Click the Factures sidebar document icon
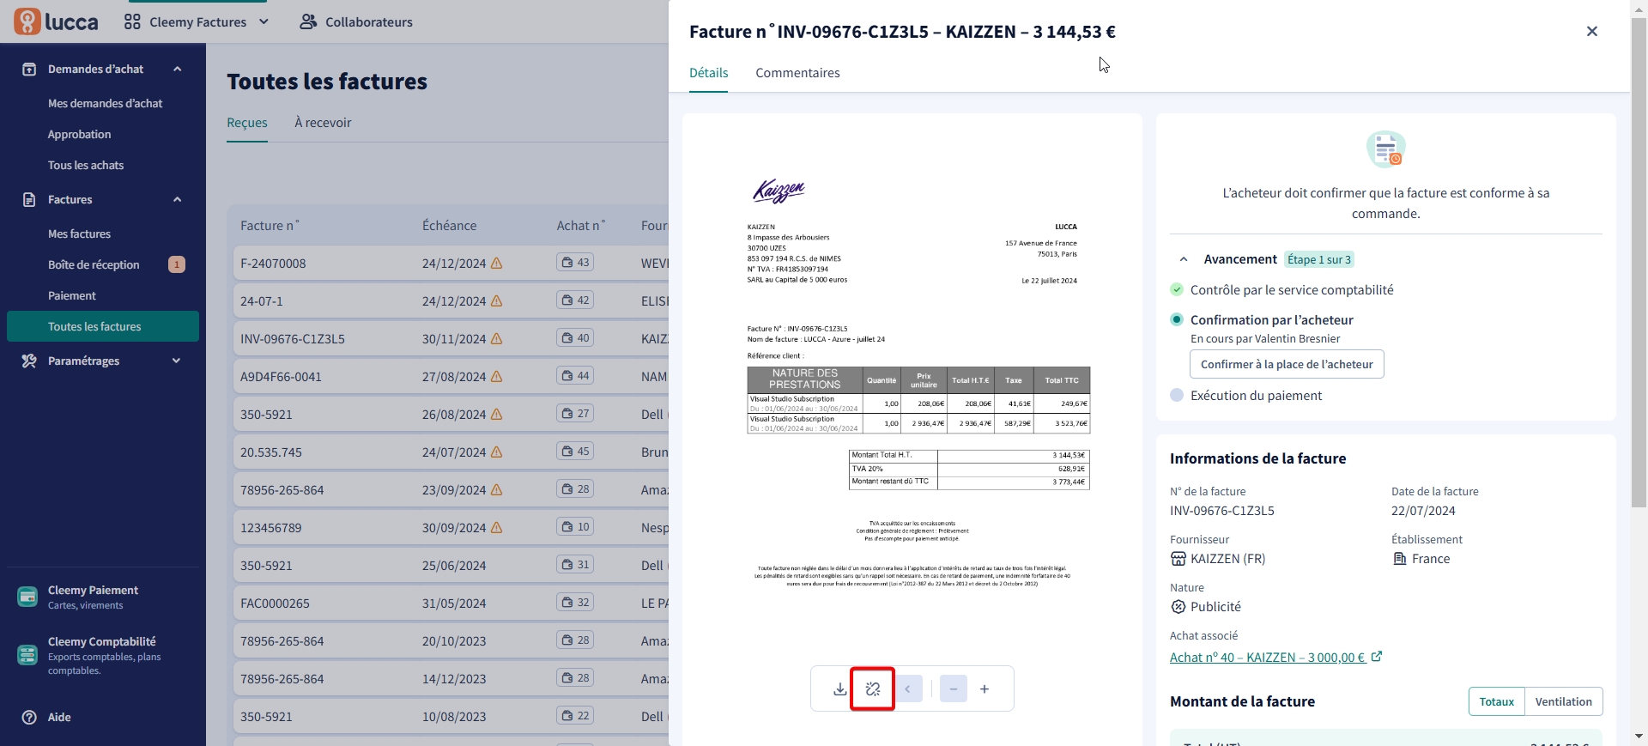 [x=29, y=199]
